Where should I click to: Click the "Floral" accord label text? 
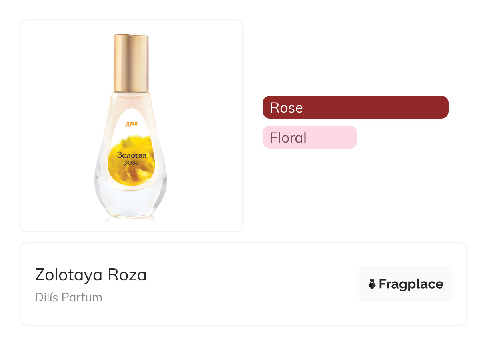click(288, 138)
